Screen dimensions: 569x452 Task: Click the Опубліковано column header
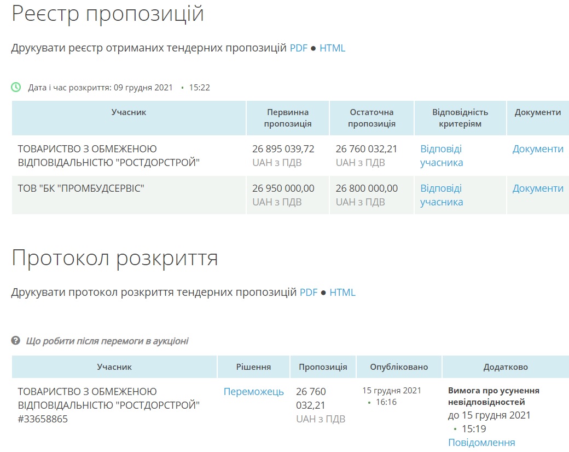pyautogui.click(x=399, y=367)
